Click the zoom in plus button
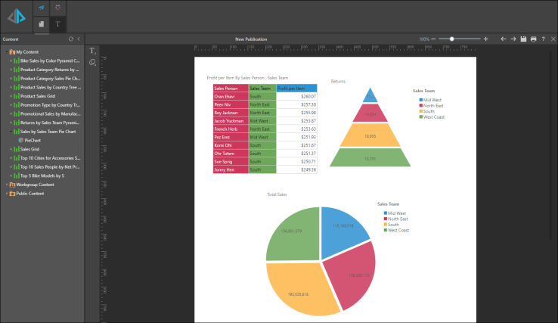Viewport: 558px width, 323px height. [x=485, y=39]
